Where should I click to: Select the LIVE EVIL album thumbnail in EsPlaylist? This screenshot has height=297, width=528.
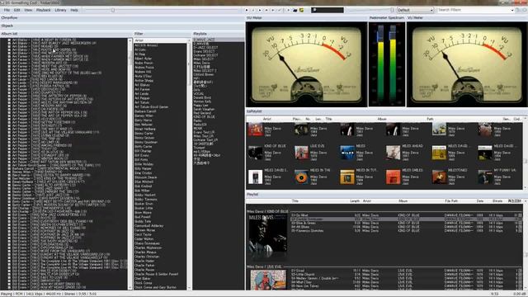[x=301, y=153]
